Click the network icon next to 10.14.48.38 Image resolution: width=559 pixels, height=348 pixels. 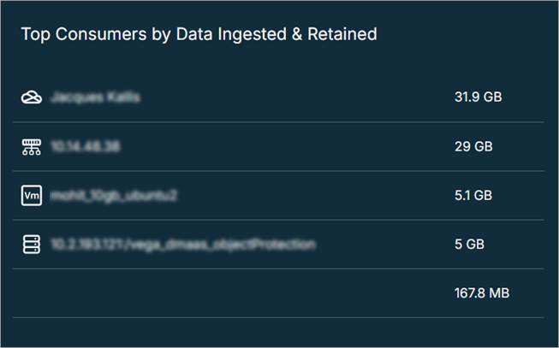click(x=31, y=146)
